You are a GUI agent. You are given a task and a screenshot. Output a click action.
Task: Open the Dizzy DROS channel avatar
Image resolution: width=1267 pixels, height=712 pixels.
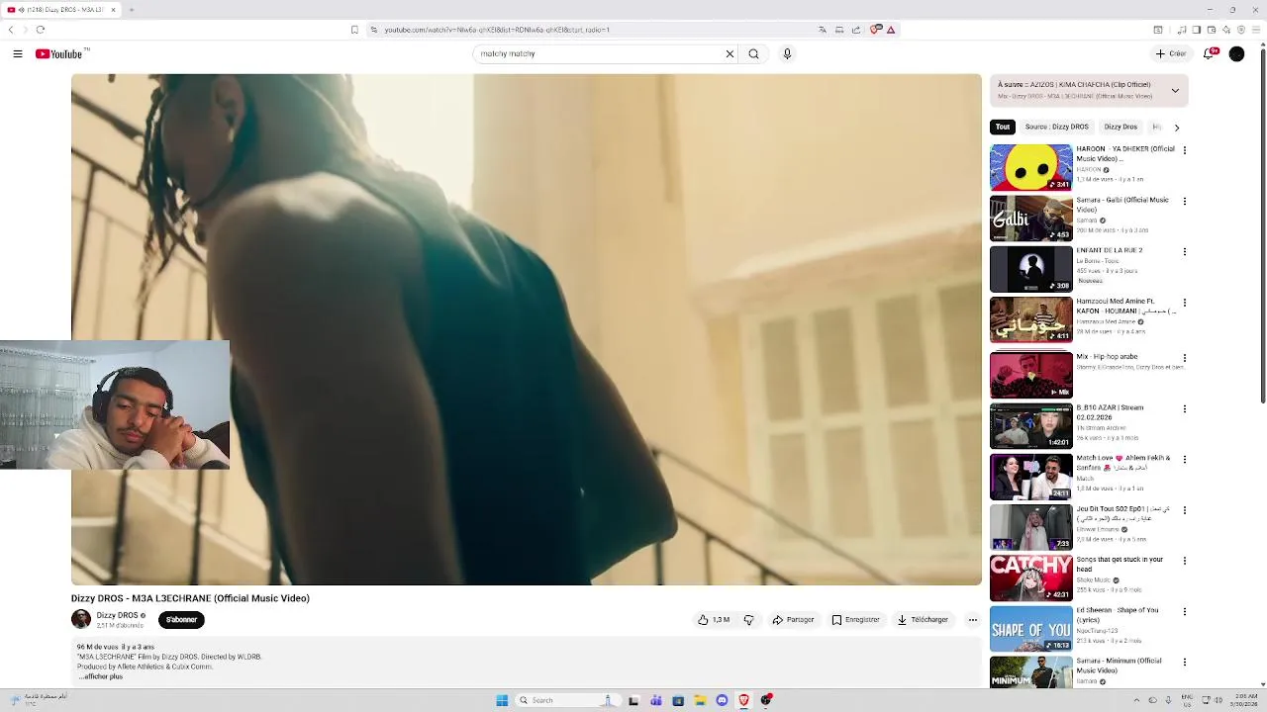pos(81,619)
